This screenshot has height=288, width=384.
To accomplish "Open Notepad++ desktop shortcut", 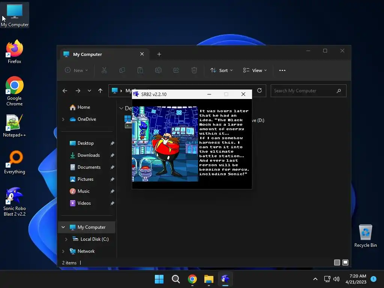I will click(15, 125).
